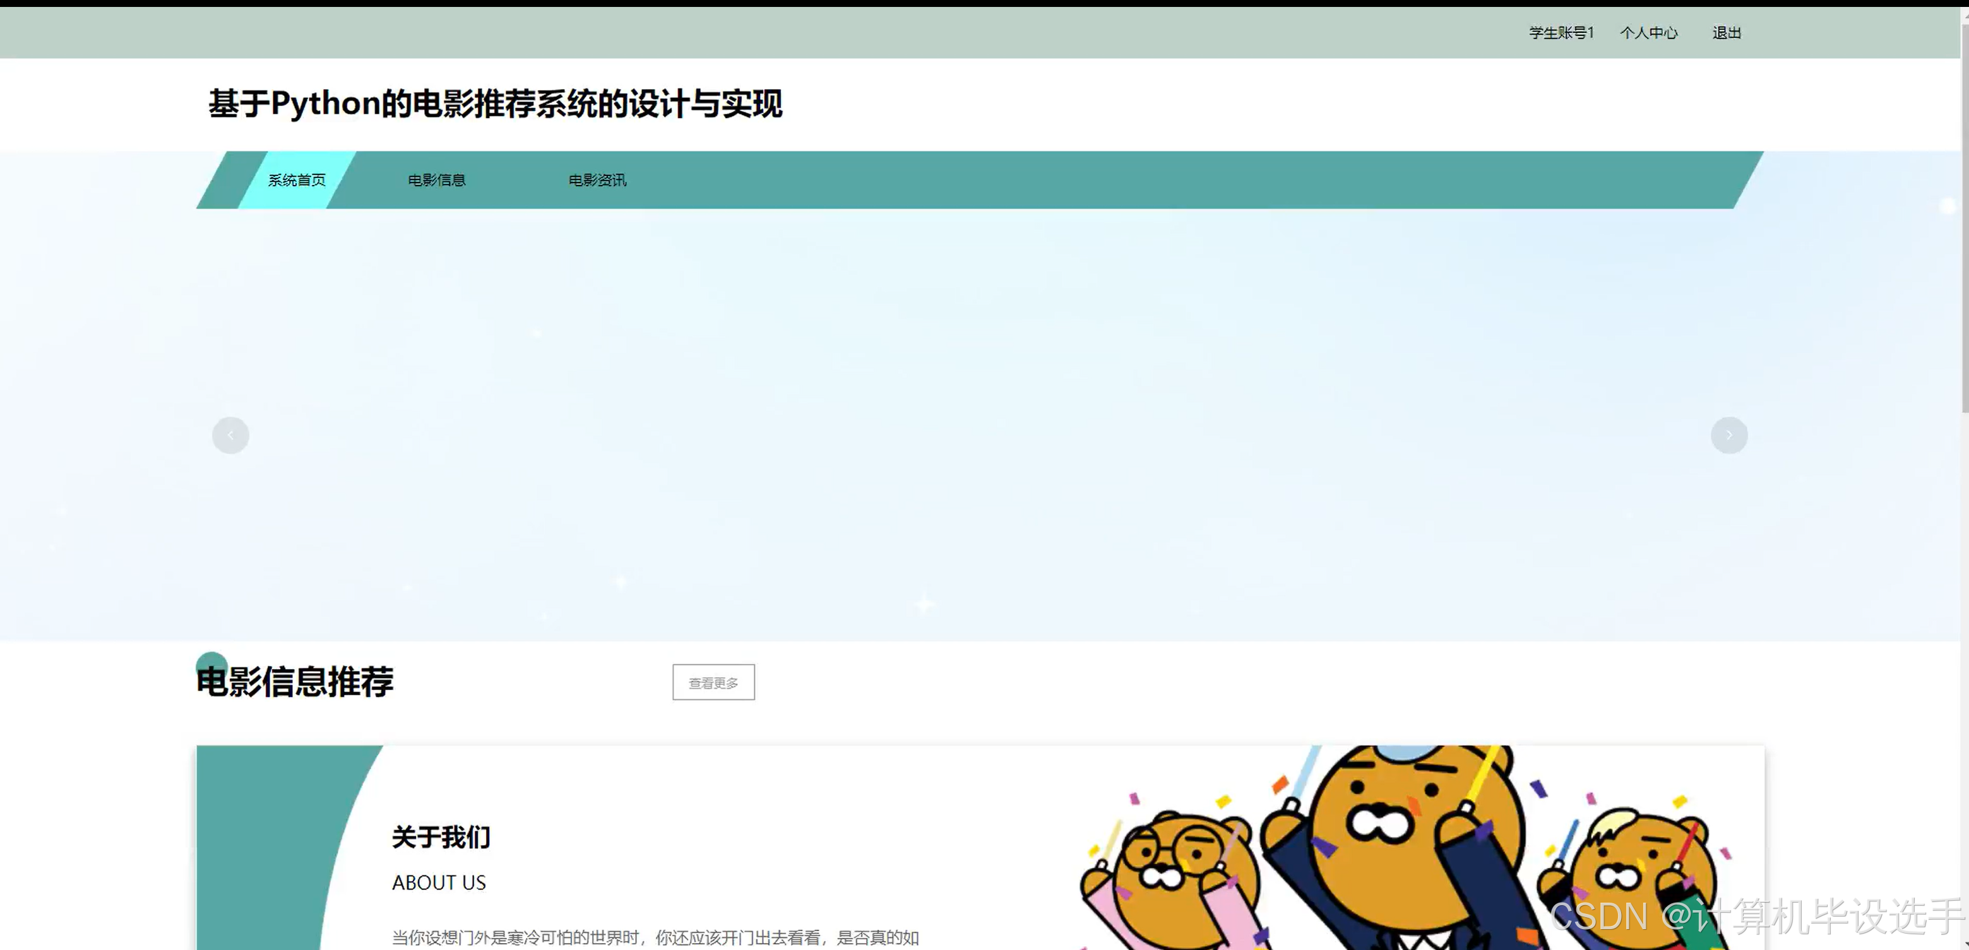Open the 系统首页 navigation tab
Viewport: 1969px width, 950px height.
(x=297, y=180)
